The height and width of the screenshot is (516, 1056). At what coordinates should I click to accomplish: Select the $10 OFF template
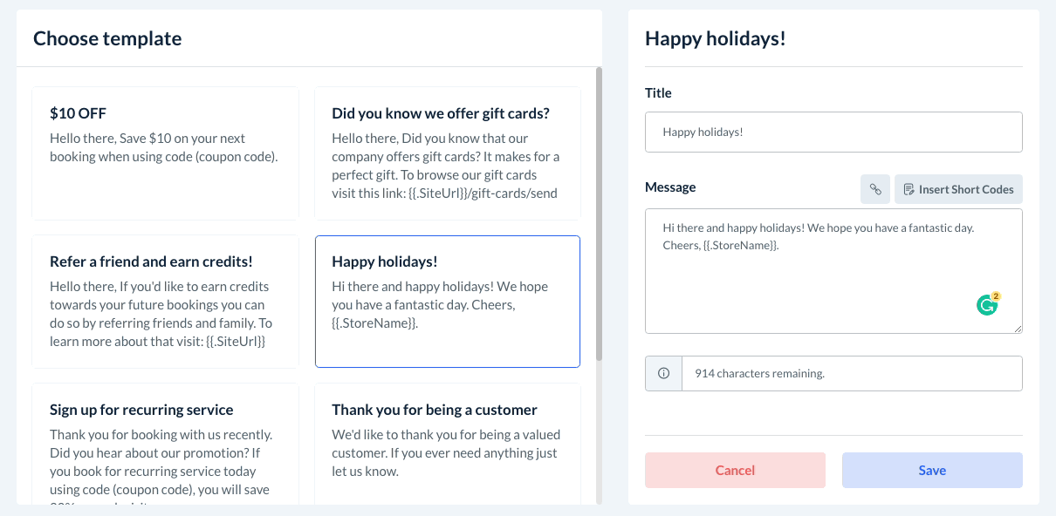tap(166, 153)
